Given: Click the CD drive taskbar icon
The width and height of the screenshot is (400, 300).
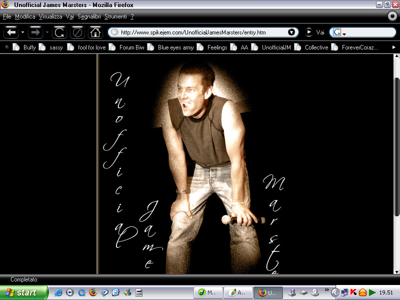Looking at the screenshot, I should (x=315, y=292).
